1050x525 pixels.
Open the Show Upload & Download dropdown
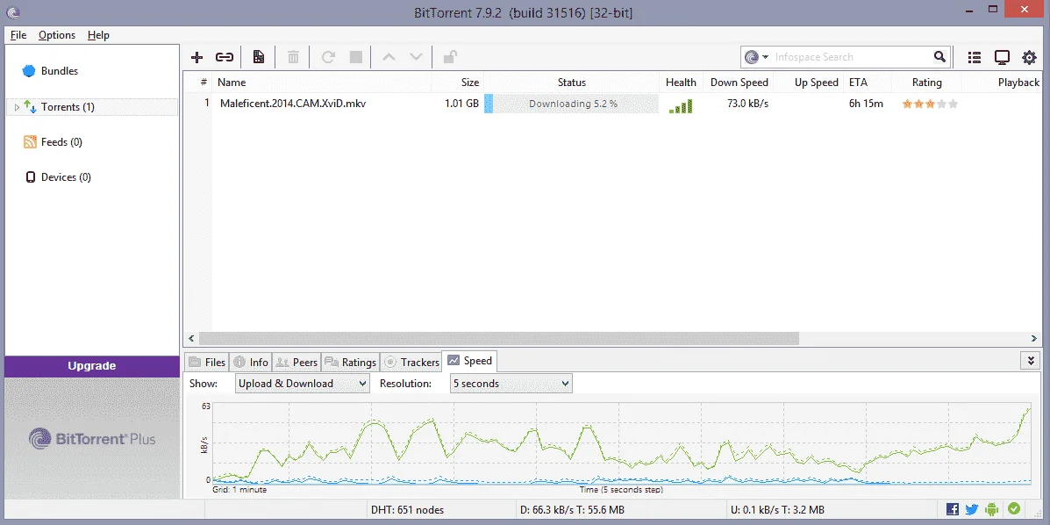tap(303, 384)
